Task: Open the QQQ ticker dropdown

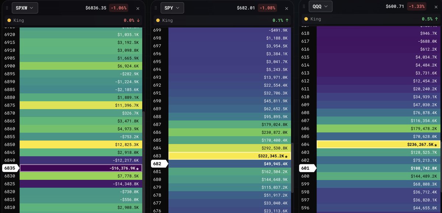Action: click(x=320, y=6)
